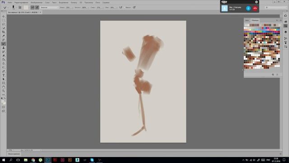Select the Dodge tool

(x=4, y=67)
